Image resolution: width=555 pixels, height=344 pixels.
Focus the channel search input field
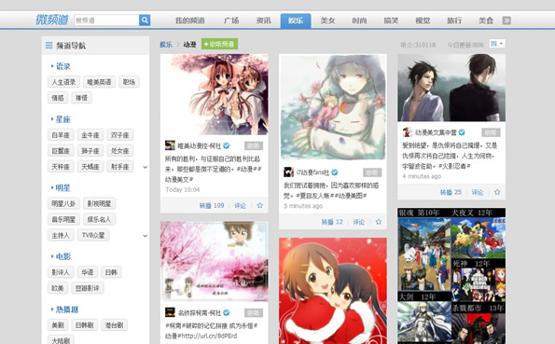[106, 21]
